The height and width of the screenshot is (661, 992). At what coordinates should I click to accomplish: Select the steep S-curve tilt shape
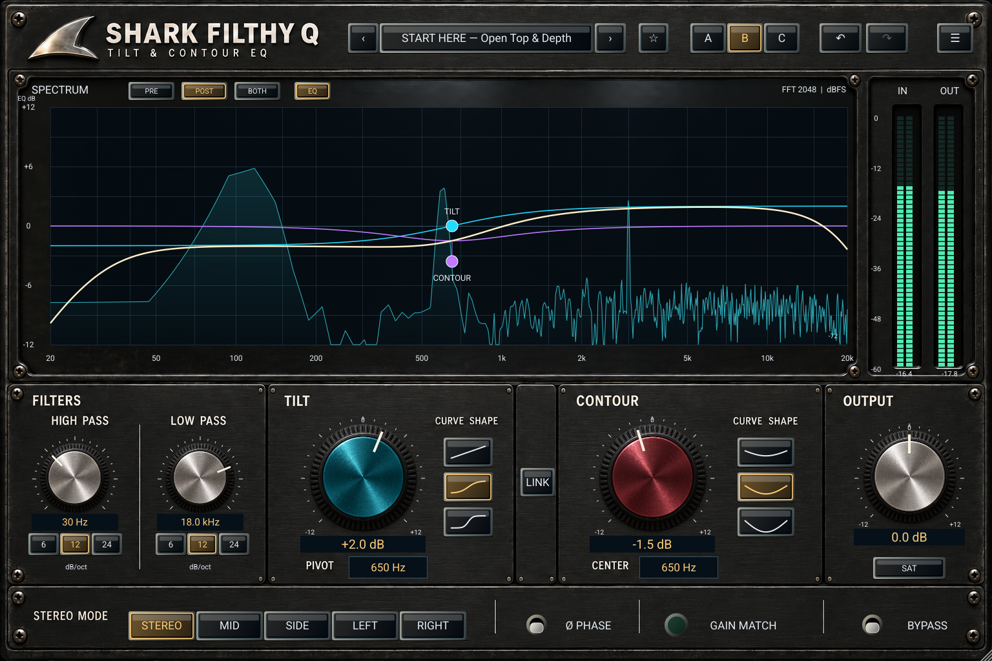point(468,522)
